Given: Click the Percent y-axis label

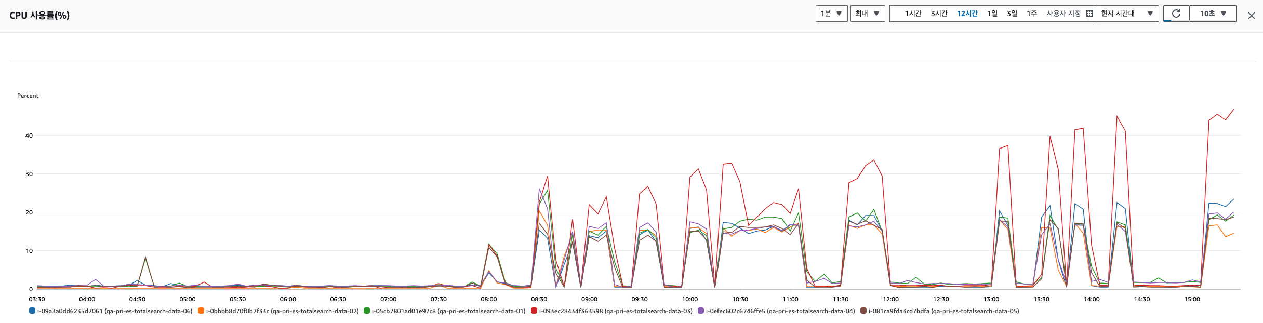Looking at the screenshot, I should 28,96.
